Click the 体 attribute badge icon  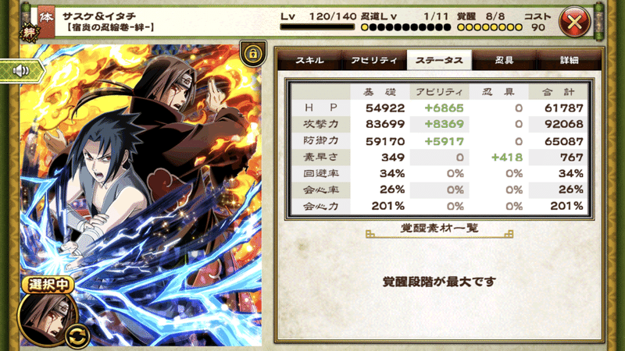click(x=46, y=19)
